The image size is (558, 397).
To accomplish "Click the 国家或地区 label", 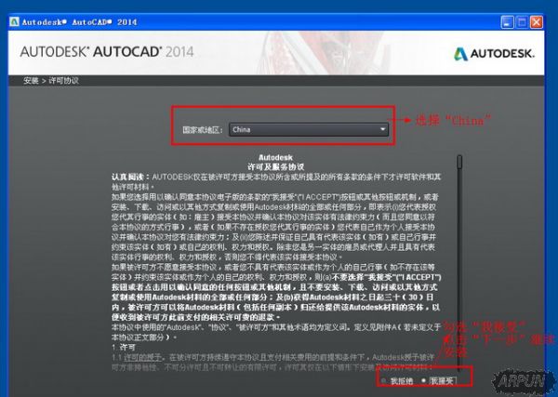I will point(203,130).
